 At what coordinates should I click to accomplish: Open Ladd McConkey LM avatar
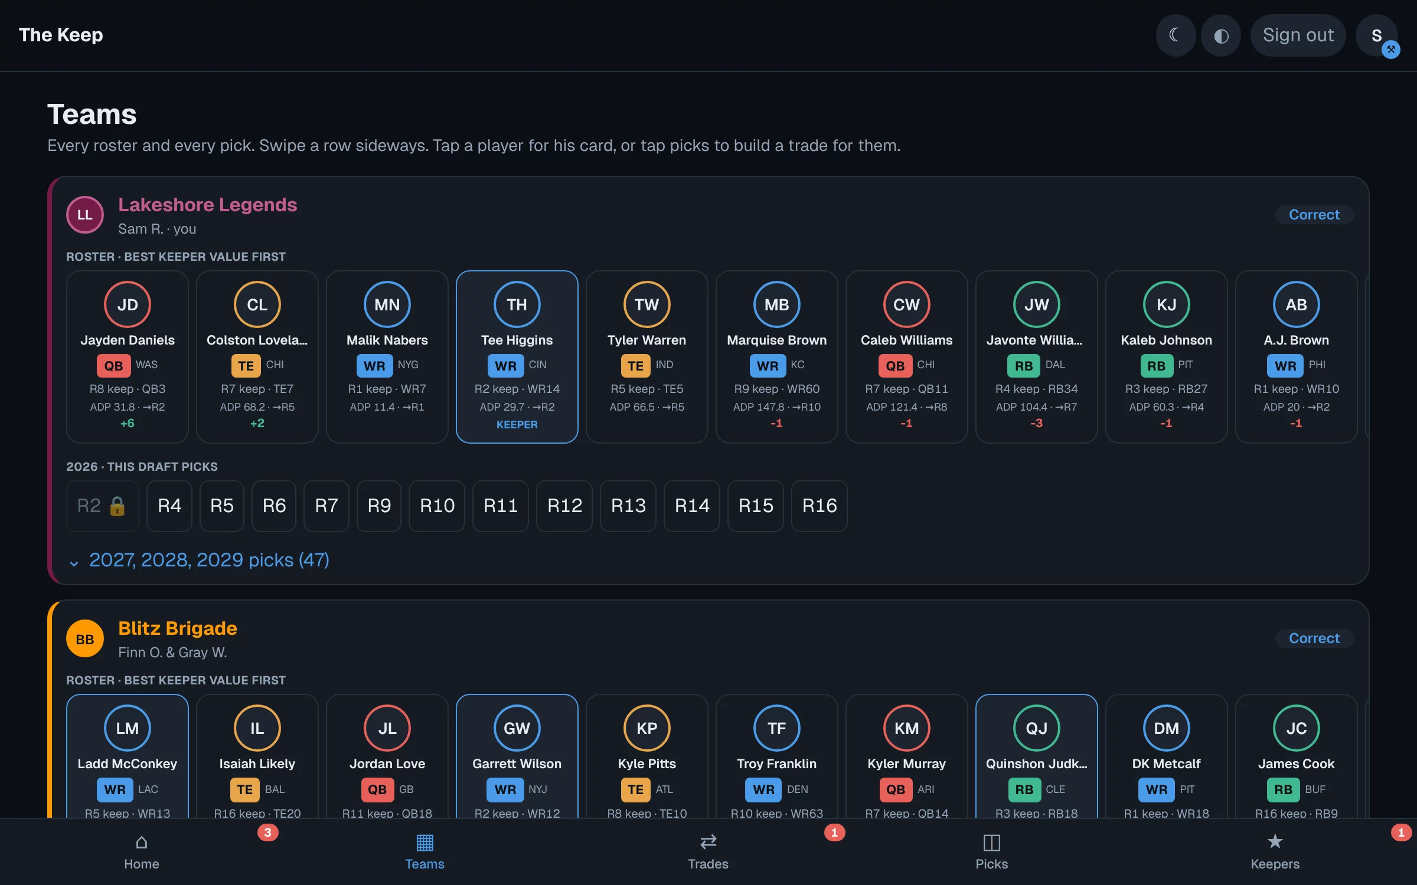[128, 728]
